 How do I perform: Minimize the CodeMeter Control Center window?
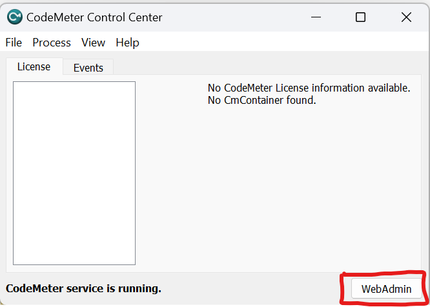click(x=316, y=17)
